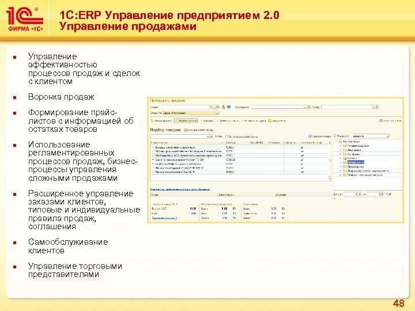Viewport: 415px width, 311px height.
Task: Select the Система транспортировки product row
Action: [240, 160]
